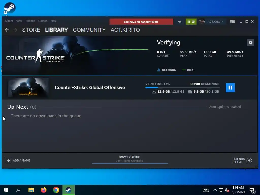Open the Games menu

tap(43, 21)
